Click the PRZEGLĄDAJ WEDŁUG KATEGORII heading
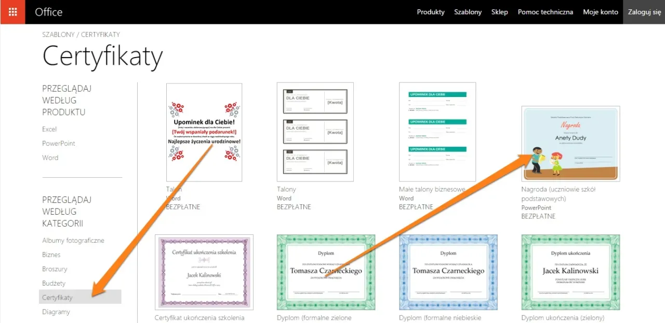The width and height of the screenshot is (665, 323). click(67, 212)
